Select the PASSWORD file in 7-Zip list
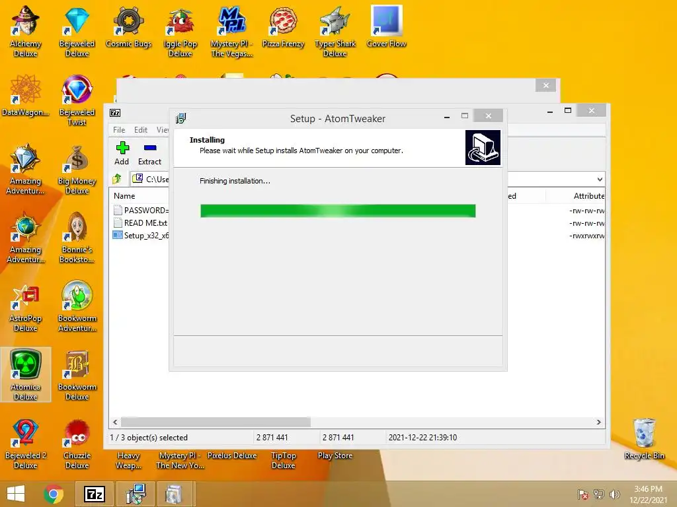The width and height of the screenshot is (677, 507). coord(141,211)
